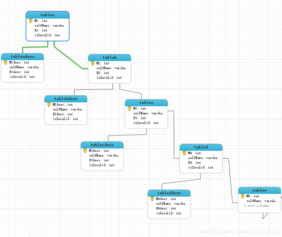Screen dimensions: 282x237
Task: Click the selfName column in tablecdesc
Action: tap(106, 156)
